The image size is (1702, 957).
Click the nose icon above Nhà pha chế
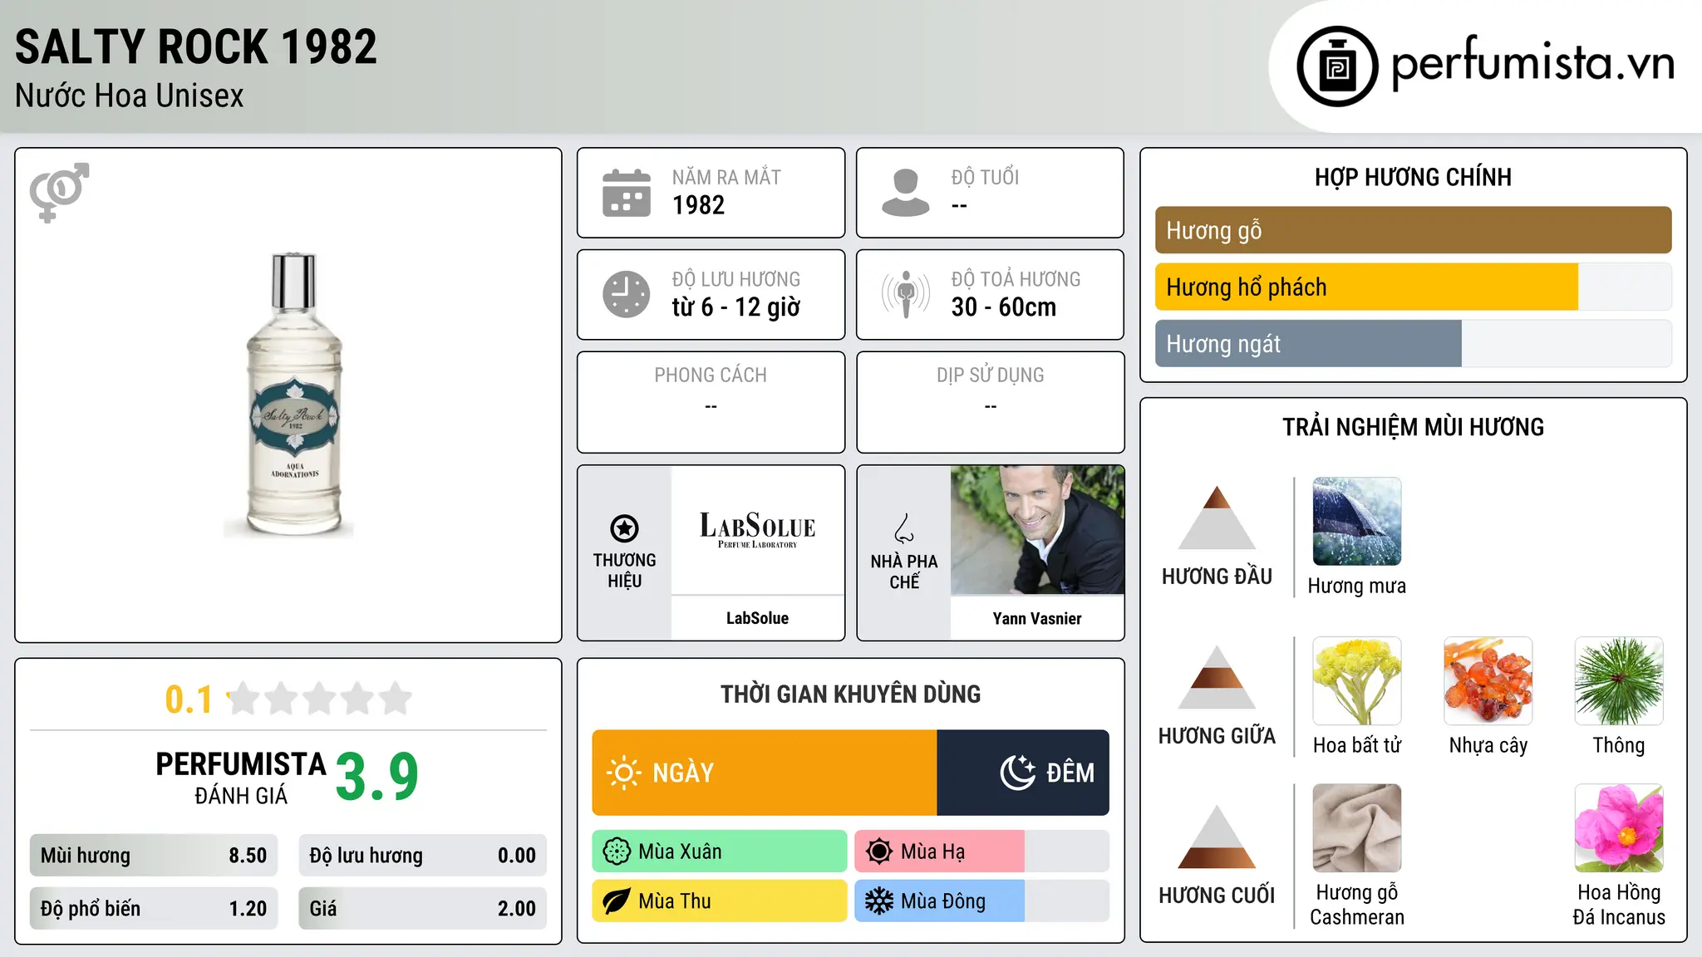point(904,528)
